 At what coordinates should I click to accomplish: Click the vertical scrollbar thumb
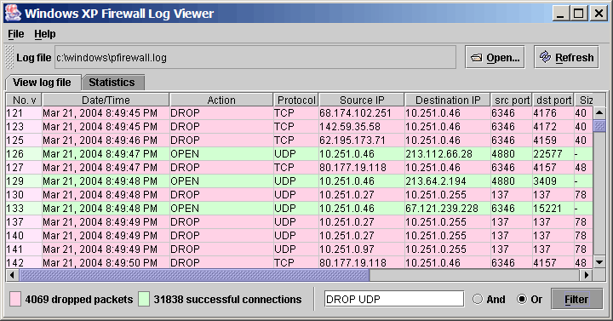(599, 126)
